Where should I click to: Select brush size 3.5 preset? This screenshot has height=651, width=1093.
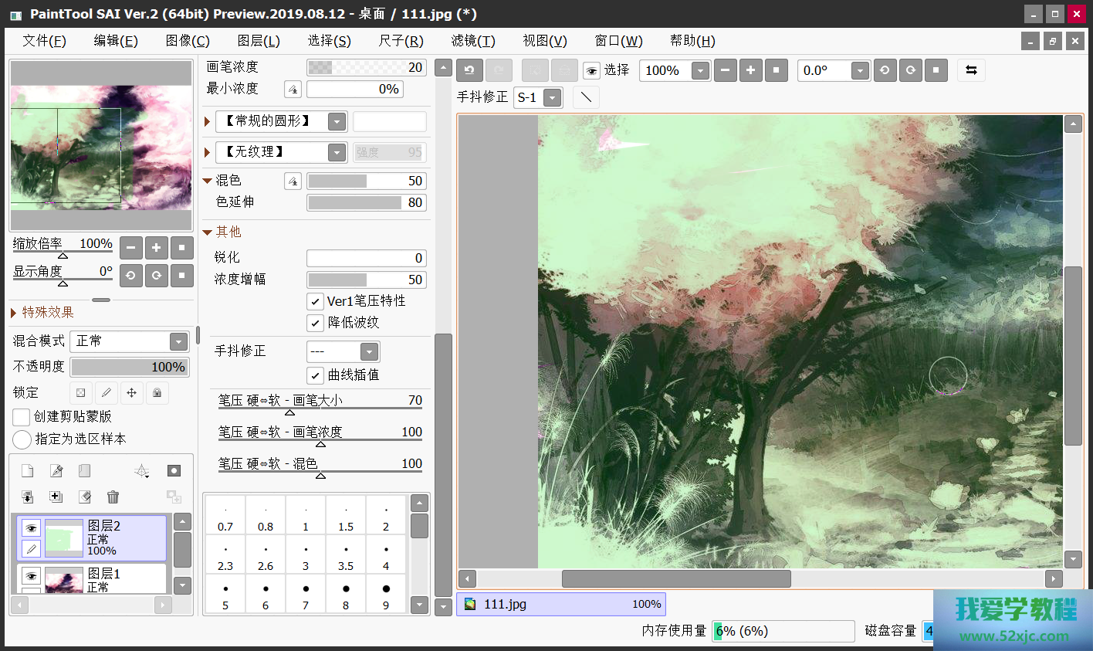[x=346, y=556]
